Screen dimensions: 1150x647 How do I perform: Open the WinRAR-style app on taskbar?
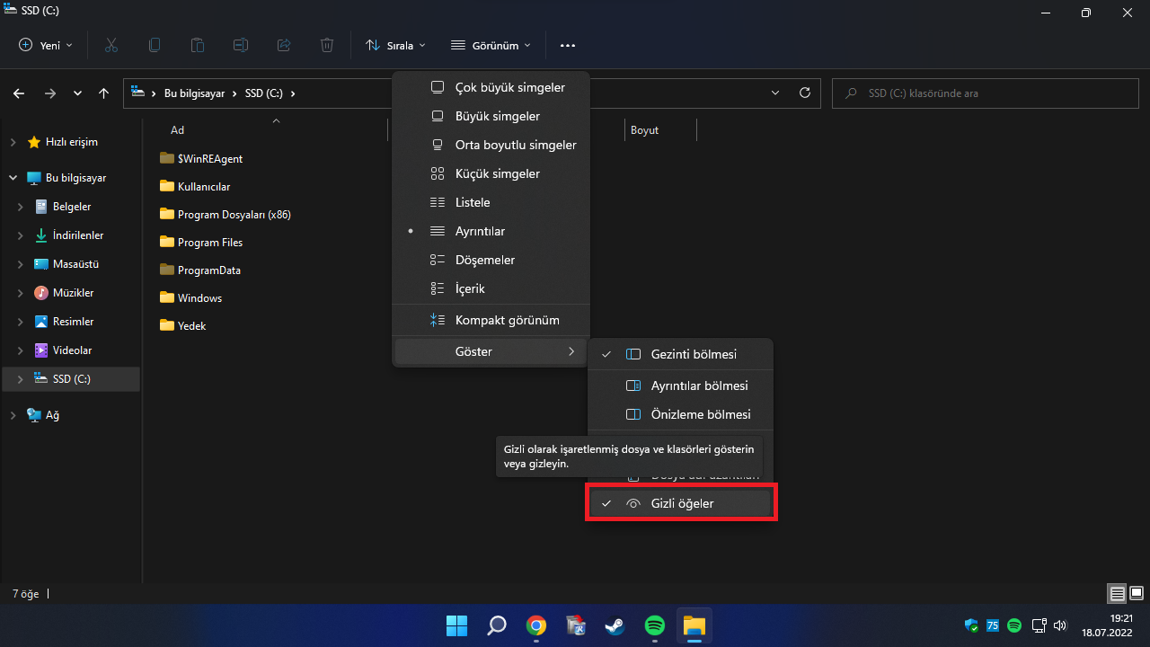point(576,625)
